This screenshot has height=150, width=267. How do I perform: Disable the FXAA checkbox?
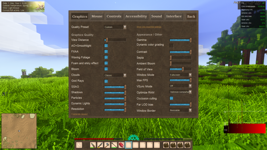click(106, 51)
